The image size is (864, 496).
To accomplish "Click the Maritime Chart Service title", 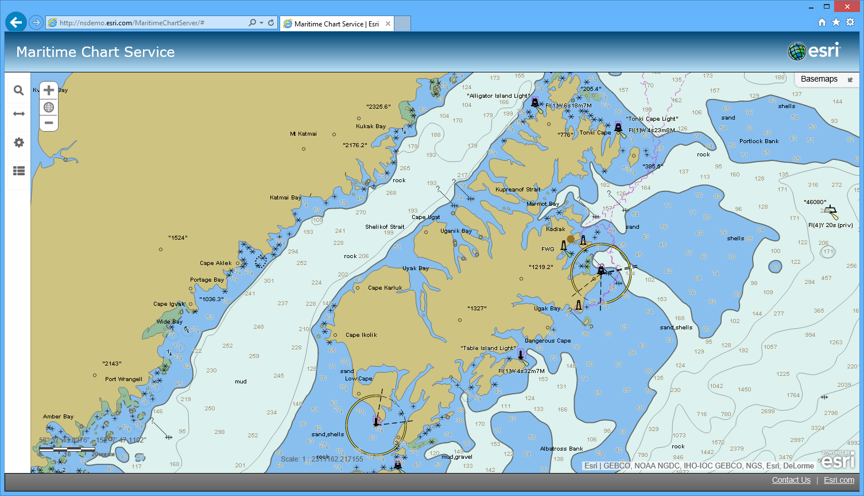I will pos(95,52).
